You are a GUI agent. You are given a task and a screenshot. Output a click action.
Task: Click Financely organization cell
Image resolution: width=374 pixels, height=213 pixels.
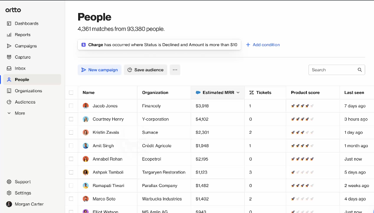coord(151,106)
